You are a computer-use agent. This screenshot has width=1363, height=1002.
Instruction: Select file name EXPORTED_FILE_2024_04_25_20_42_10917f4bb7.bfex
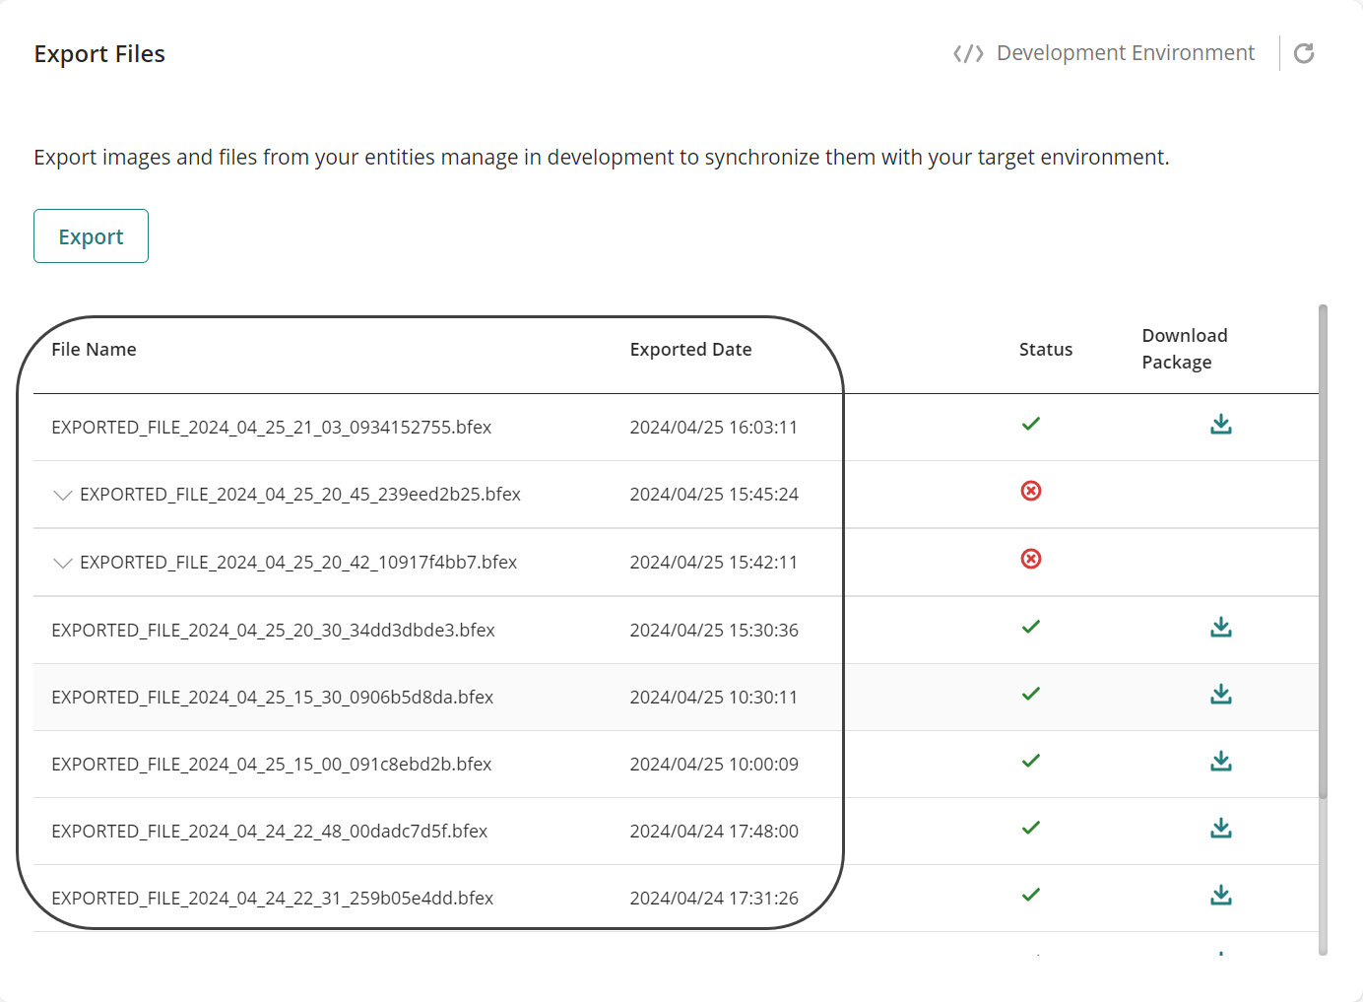pos(298,563)
